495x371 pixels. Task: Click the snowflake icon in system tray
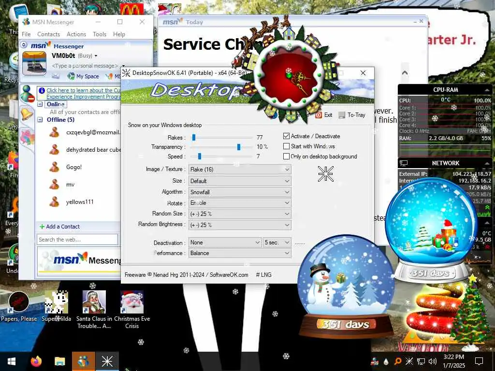(x=409, y=361)
